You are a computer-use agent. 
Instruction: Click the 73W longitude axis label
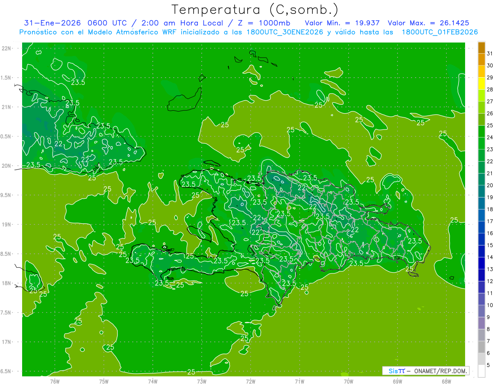[x=202, y=381]
